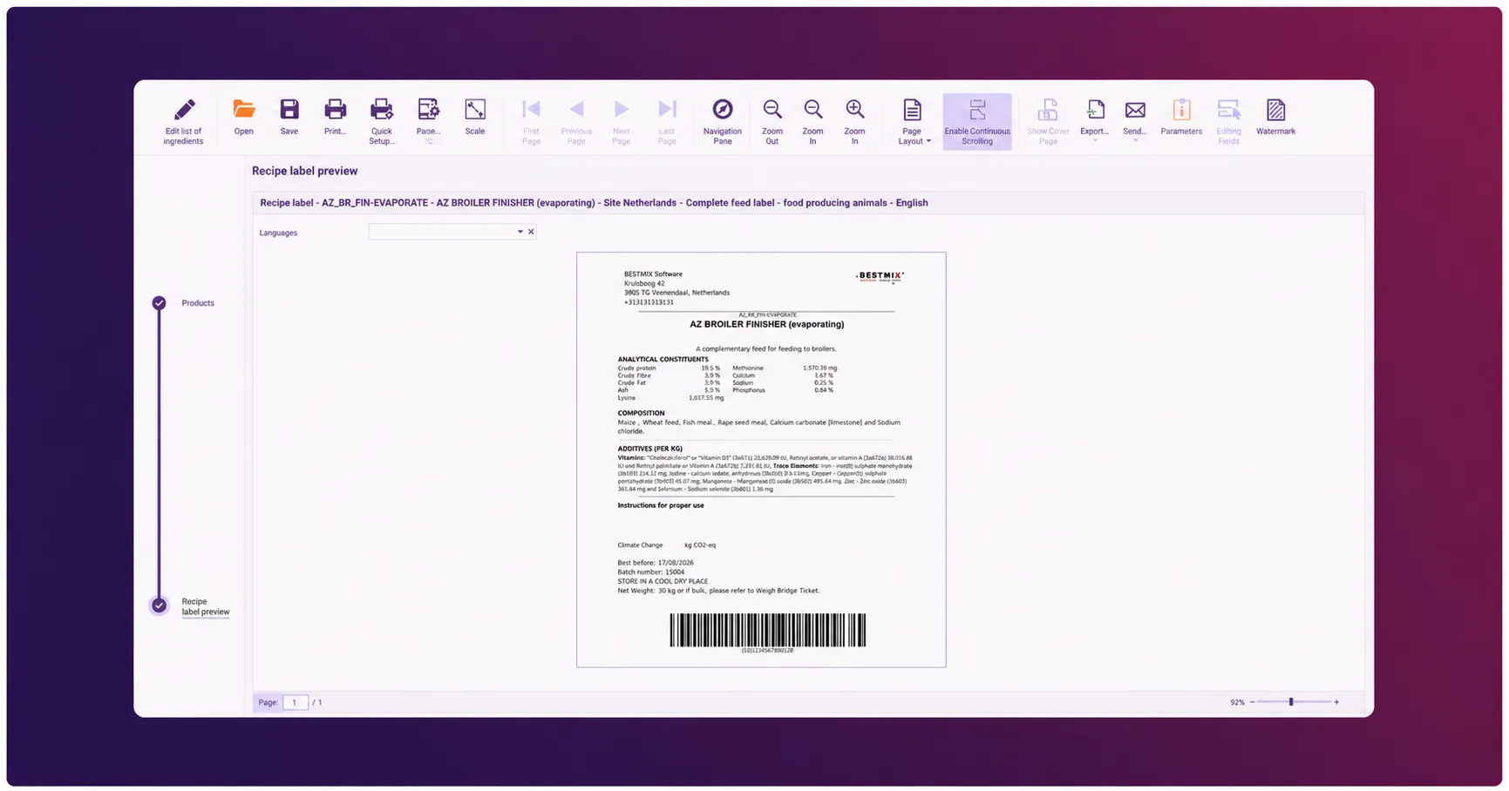The height and width of the screenshot is (791, 1509).
Task: Add a Watermark via the toolbar
Action: 1275,116
